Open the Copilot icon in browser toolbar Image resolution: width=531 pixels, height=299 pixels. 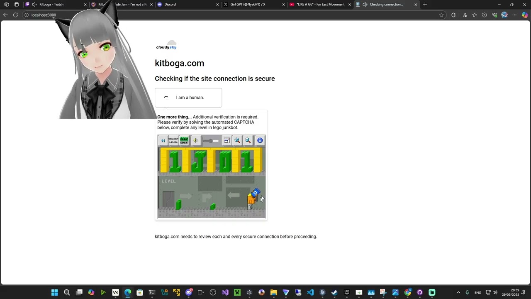point(525,15)
